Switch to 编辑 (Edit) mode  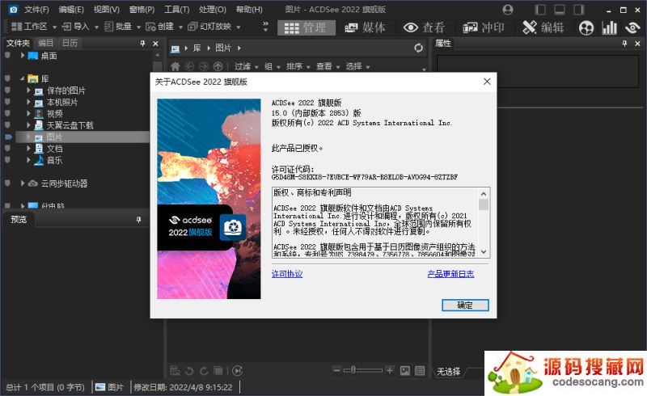[x=543, y=27]
